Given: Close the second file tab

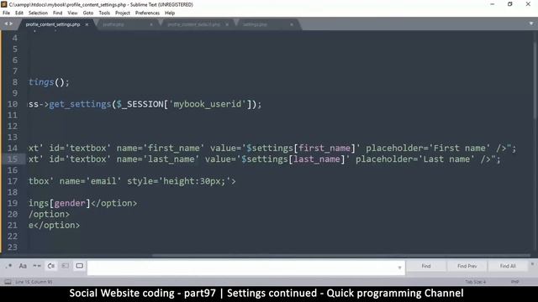Looking at the screenshot, I should click(151, 24).
